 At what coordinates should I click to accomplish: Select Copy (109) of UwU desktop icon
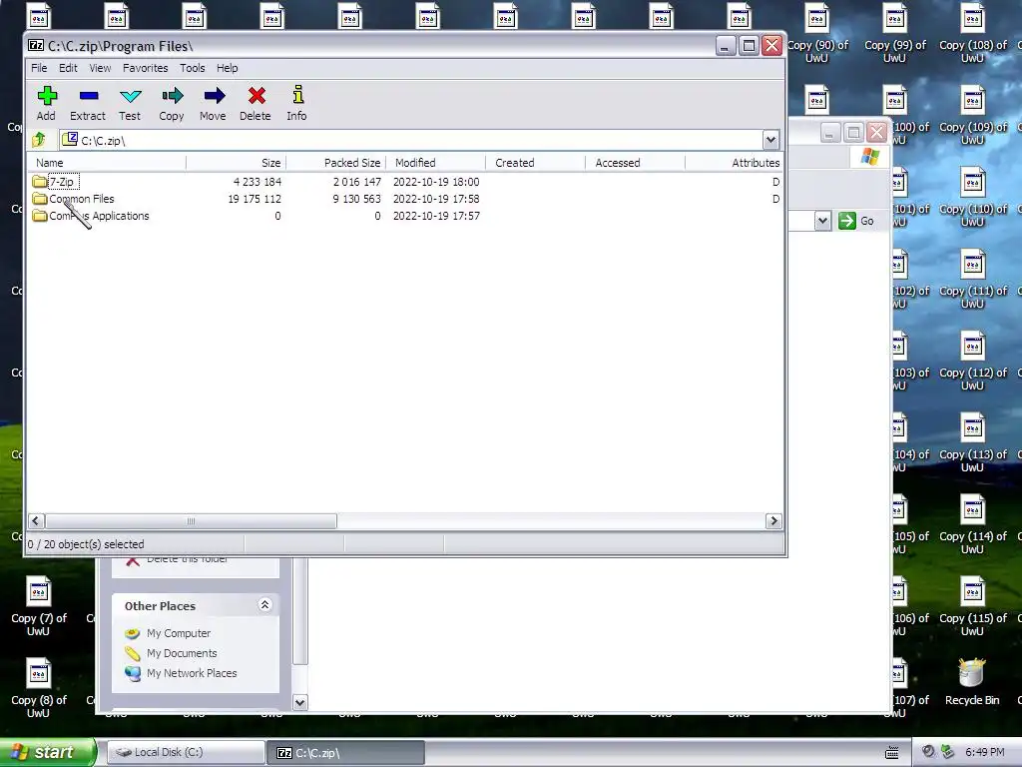(972, 116)
